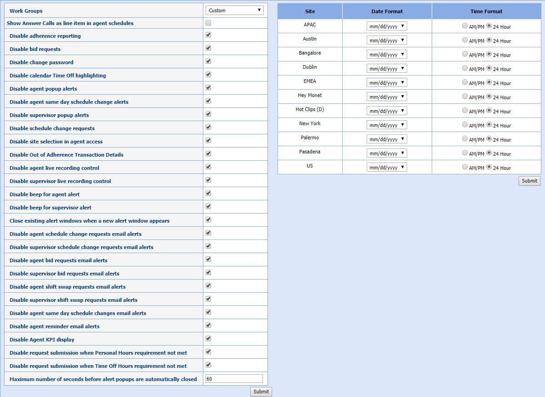
Task: Uncheck Disable Agent KPI display
Action: tap(208, 338)
